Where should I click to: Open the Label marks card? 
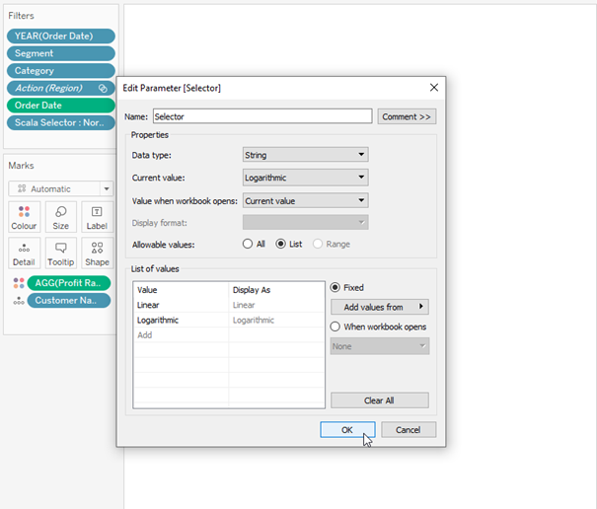pyautogui.click(x=97, y=217)
